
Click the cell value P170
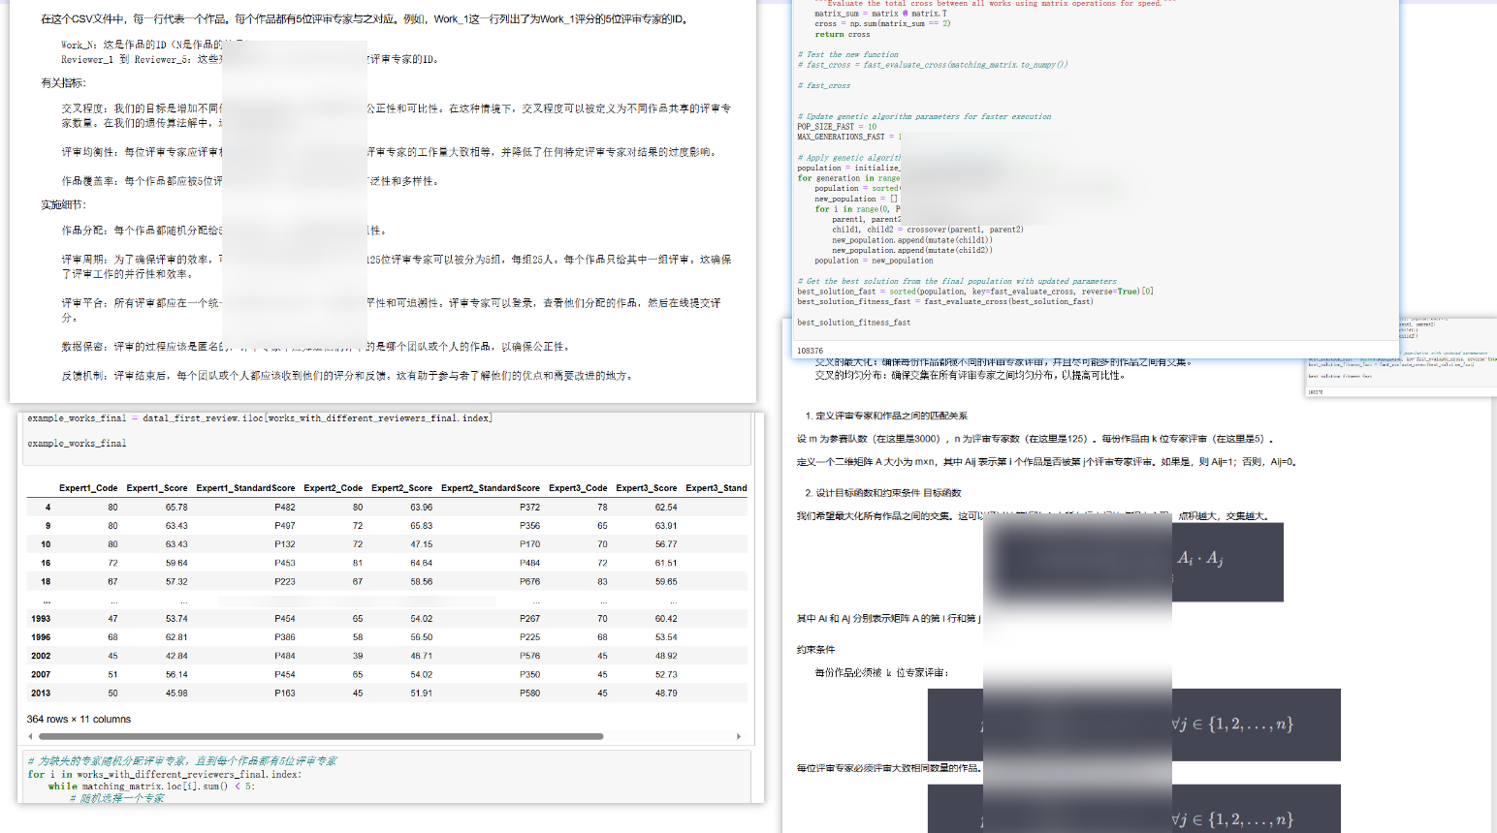pos(529,544)
